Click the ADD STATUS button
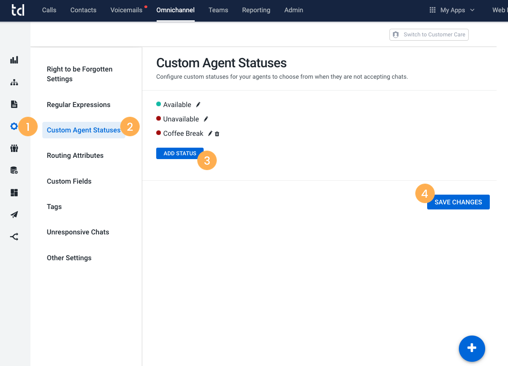Viewport: 508px width, 366px height. click(x=180, y=153)
